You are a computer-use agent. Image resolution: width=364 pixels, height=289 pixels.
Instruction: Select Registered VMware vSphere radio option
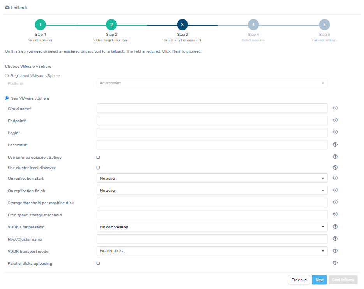click(7, 75)
